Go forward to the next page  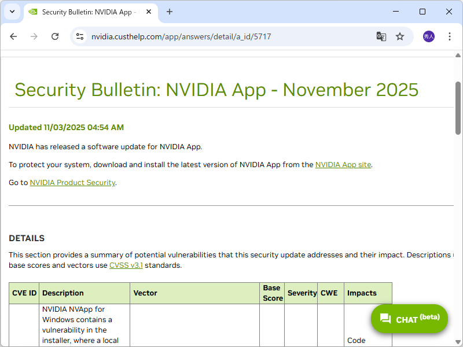(x=34, y=36)
